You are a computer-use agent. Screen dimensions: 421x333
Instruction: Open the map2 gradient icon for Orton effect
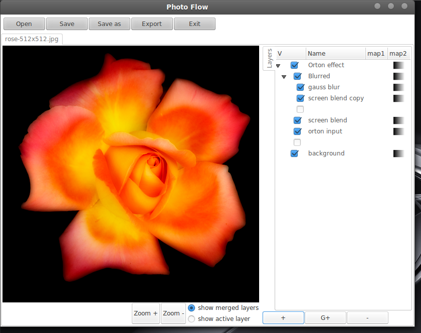pyautogui.click(x=398, y=65)
